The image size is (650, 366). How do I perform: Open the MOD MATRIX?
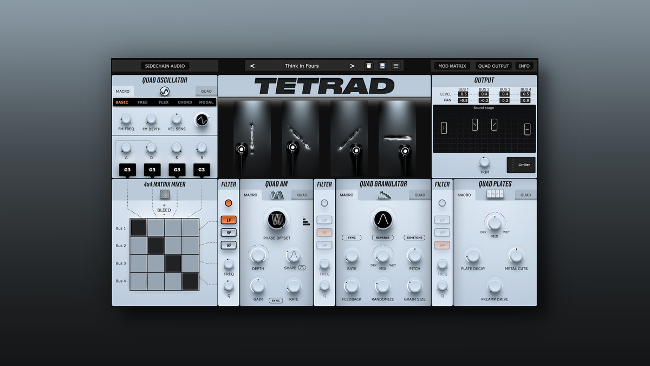click(x=452, y=66)
